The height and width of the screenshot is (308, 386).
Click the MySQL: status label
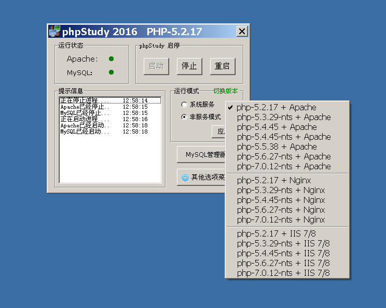tap(80, 72)
